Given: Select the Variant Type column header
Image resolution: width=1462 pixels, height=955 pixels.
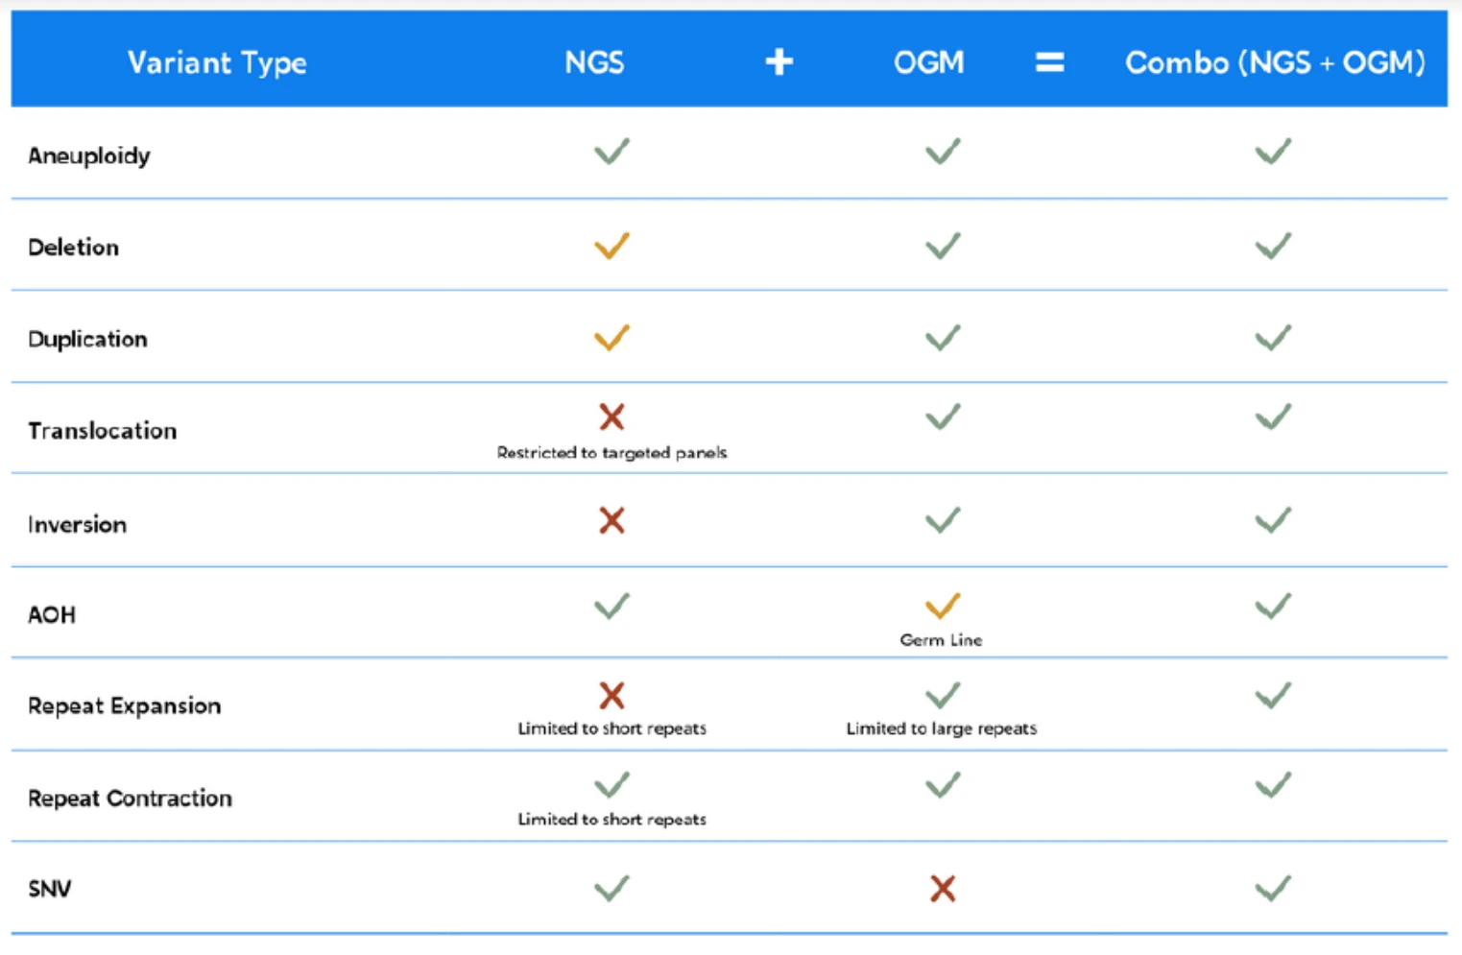Looking at the screenshot, I should 217,63.
